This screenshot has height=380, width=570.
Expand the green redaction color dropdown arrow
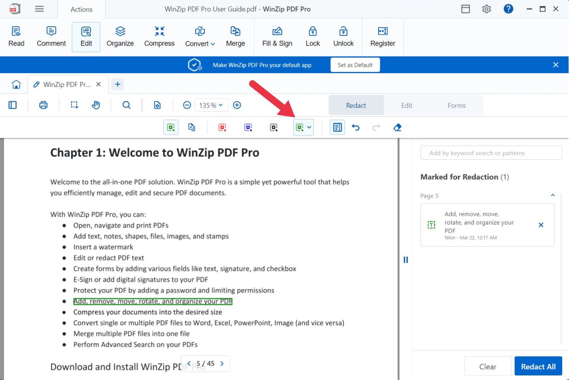click(309, 127)
